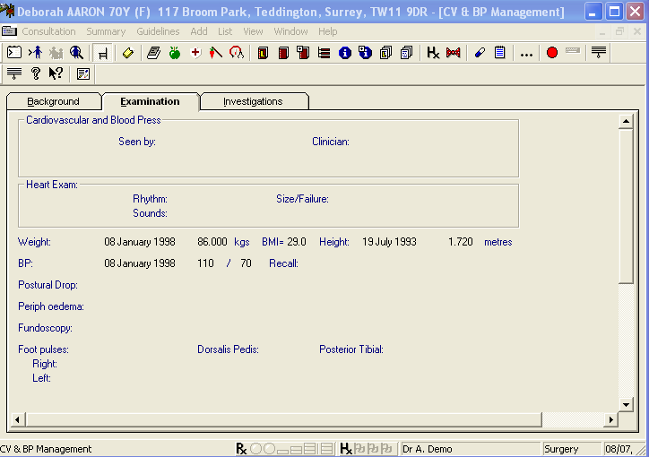This screenshot has width=649, height=457.
Task: Switch to the Background tab
Action: point(53,101)
